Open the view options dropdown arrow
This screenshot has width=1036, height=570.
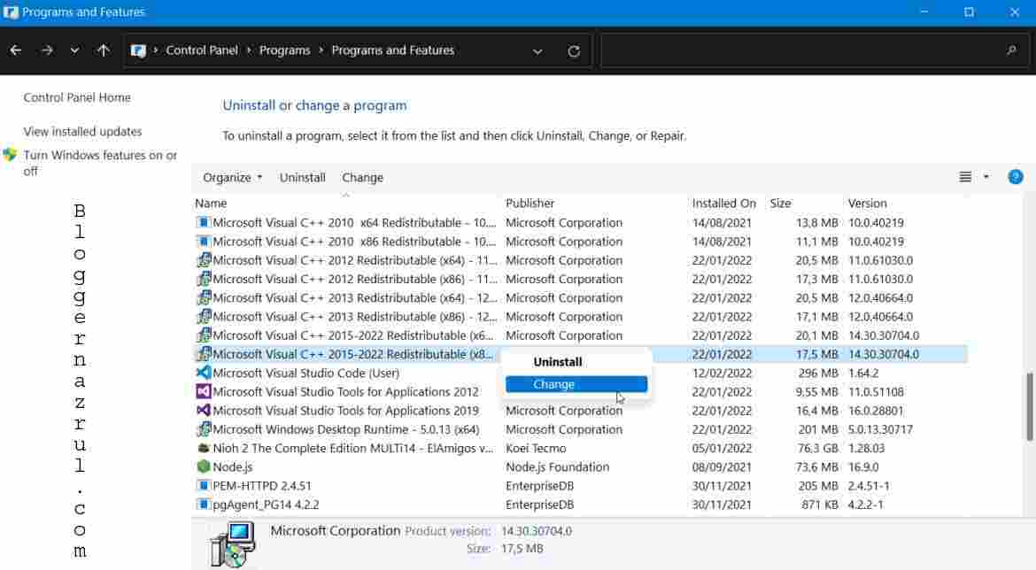[x=986, y=177]
